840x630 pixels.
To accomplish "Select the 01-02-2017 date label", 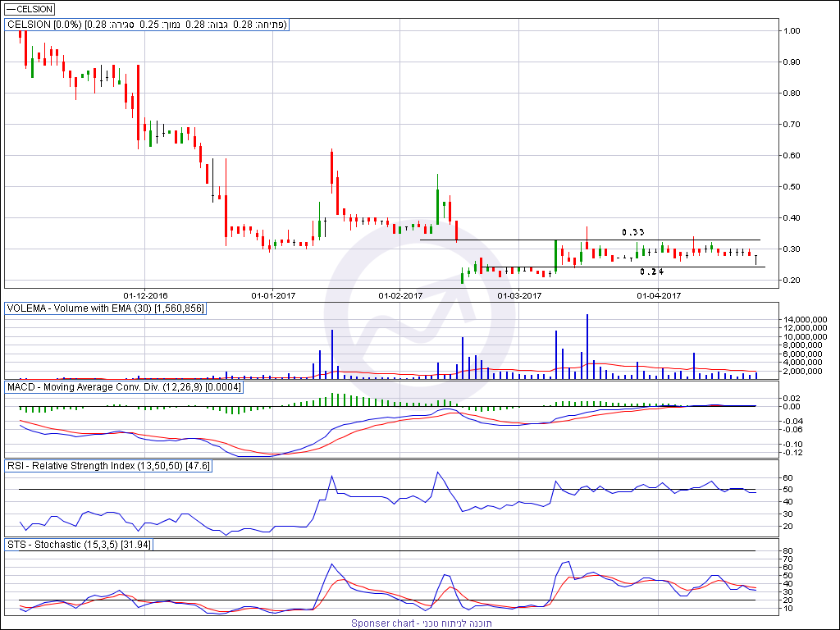I will (400, 295).
